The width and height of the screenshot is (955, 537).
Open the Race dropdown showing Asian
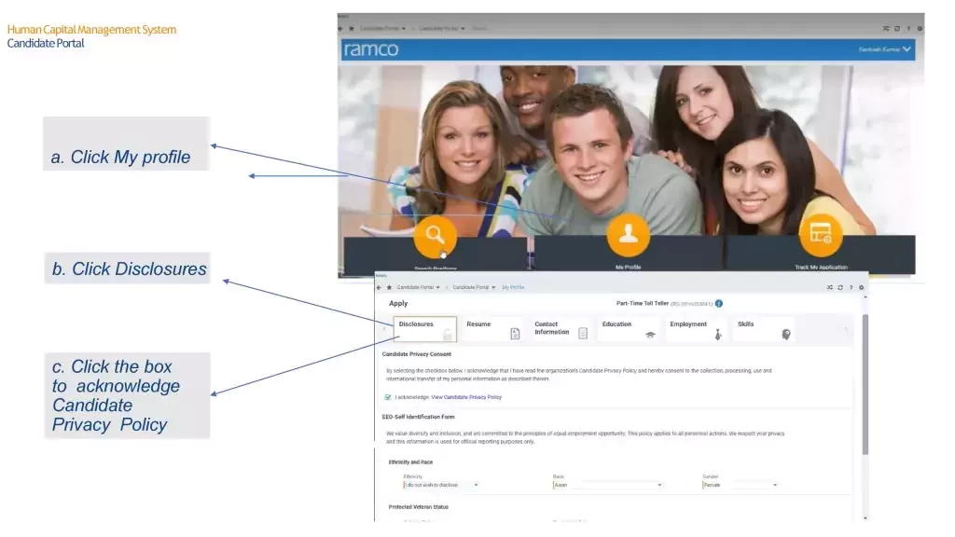[608, 485]
